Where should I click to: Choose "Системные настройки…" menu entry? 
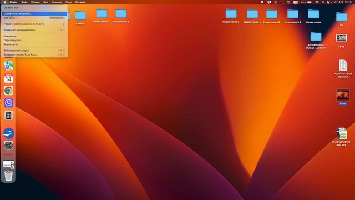click(x=34, y=14)
